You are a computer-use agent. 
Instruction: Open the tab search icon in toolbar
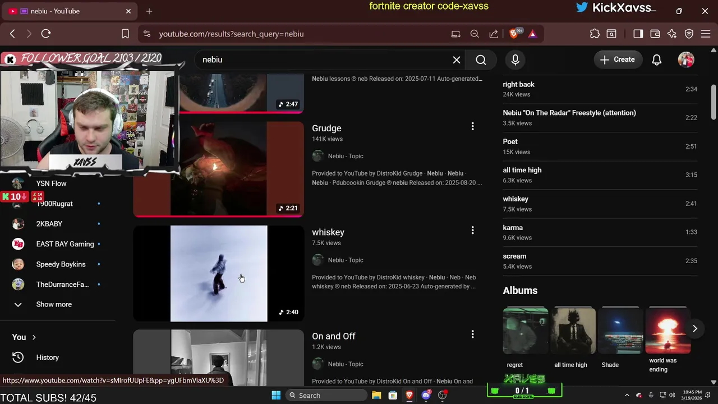pos(611,34)
